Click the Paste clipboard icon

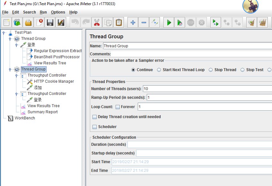click(118, 23)
